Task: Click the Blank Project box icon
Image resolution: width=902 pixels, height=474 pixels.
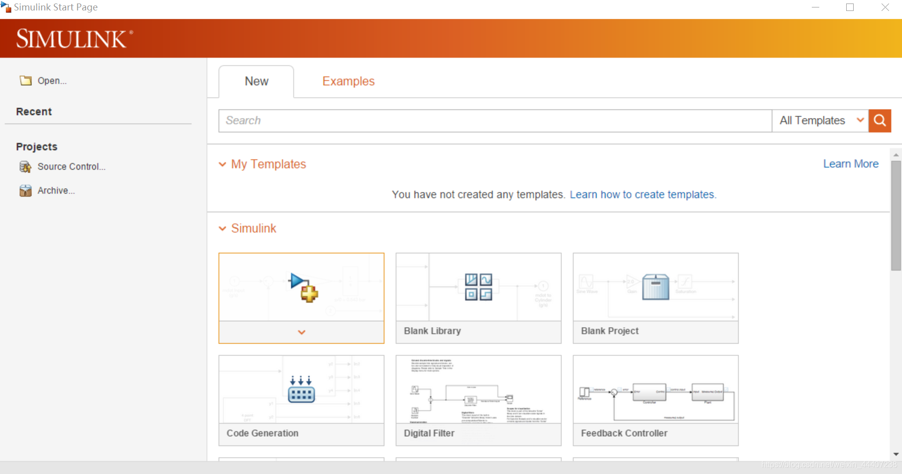Action: [x=656, y=287]
